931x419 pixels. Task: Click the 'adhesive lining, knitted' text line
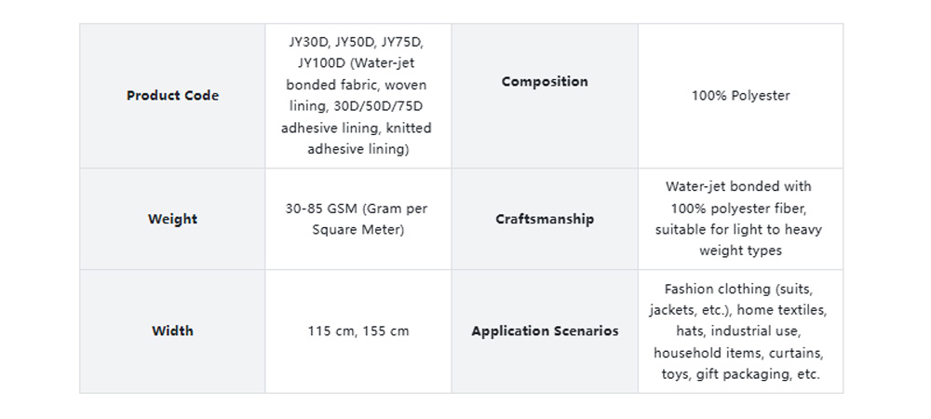(357, 128)
